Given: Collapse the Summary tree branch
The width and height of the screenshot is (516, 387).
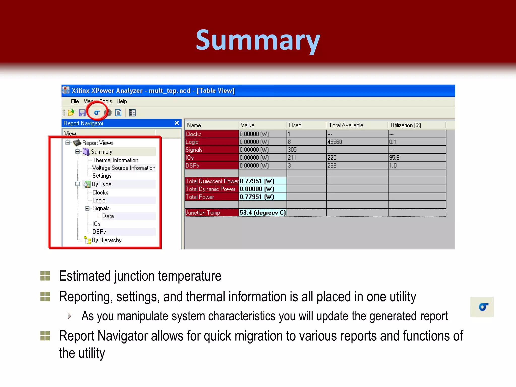Looking at the screenshot, I should click(x=77, y=152).
